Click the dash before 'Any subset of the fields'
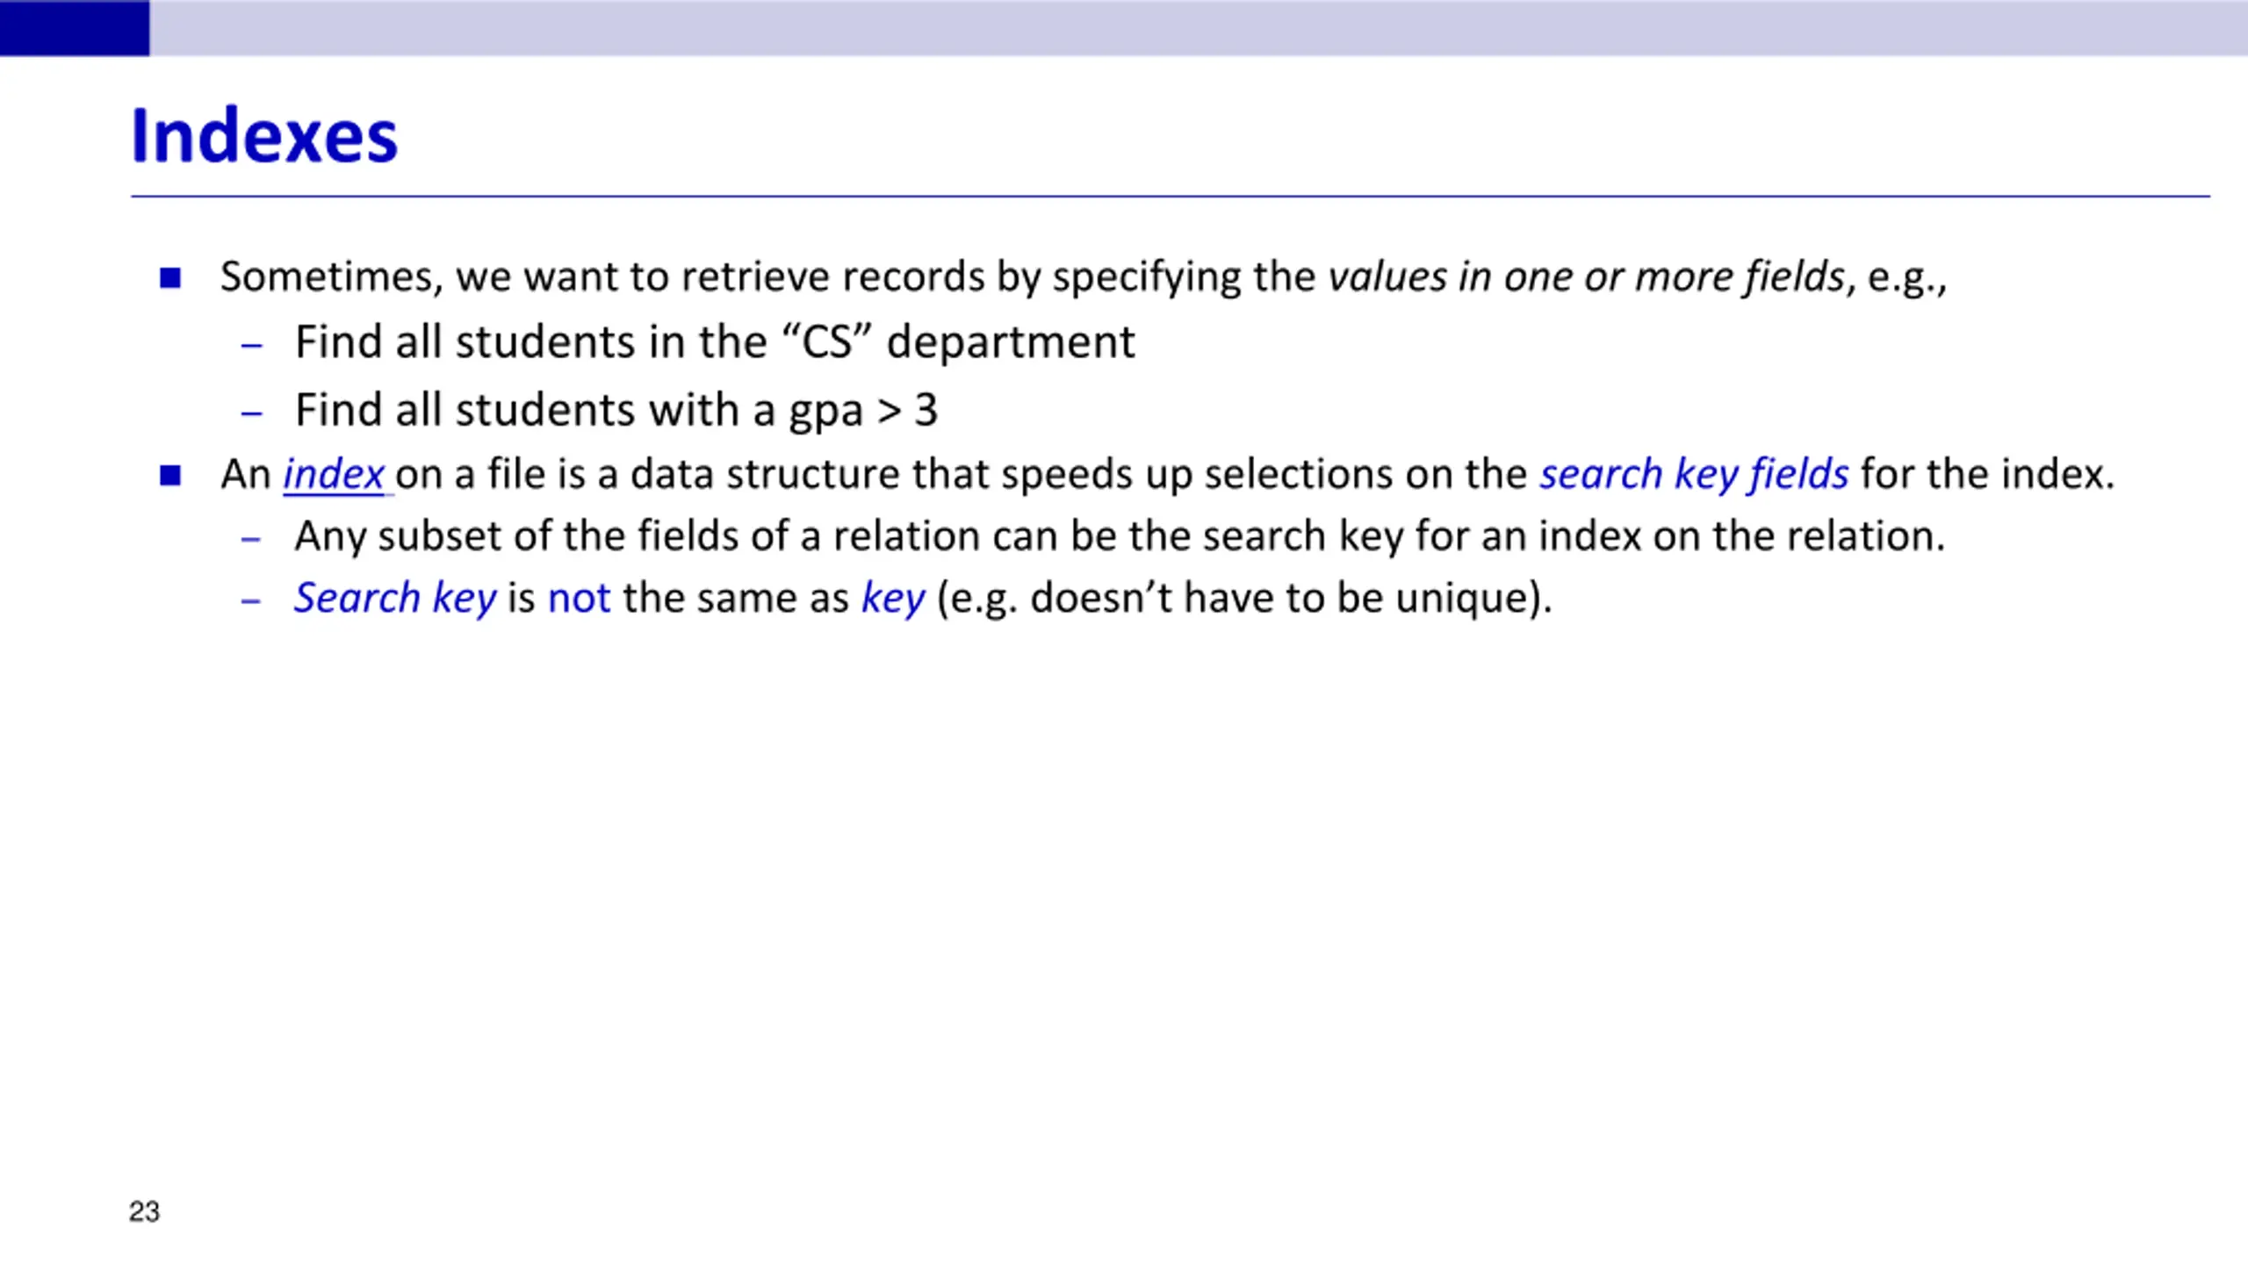 [x=252, y=539]
